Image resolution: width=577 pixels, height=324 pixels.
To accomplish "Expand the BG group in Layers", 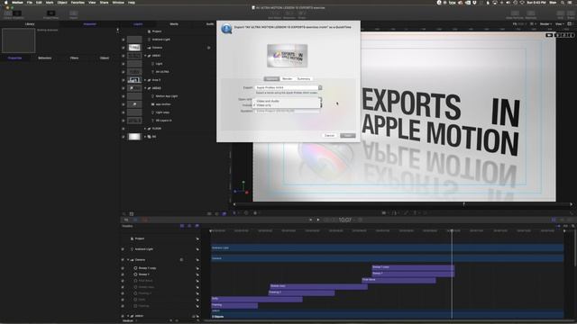I will click(145, 137).
